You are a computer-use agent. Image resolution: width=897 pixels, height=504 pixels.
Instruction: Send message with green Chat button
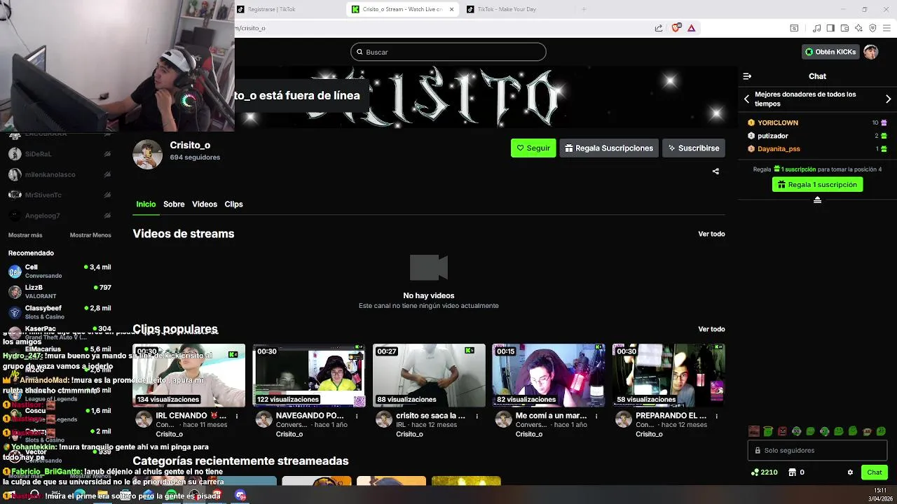click(875, 472)
